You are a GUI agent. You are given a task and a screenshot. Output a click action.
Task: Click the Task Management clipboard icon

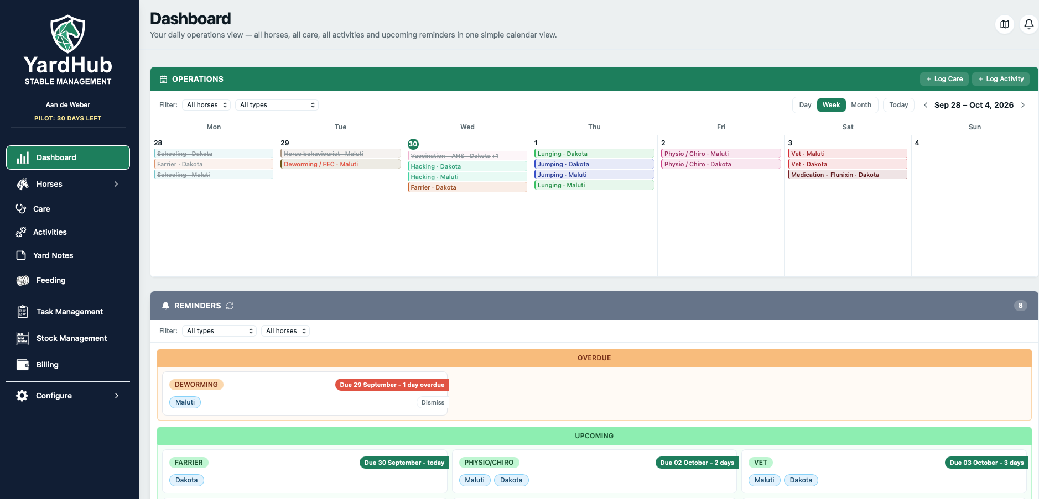tap(23, 312)
